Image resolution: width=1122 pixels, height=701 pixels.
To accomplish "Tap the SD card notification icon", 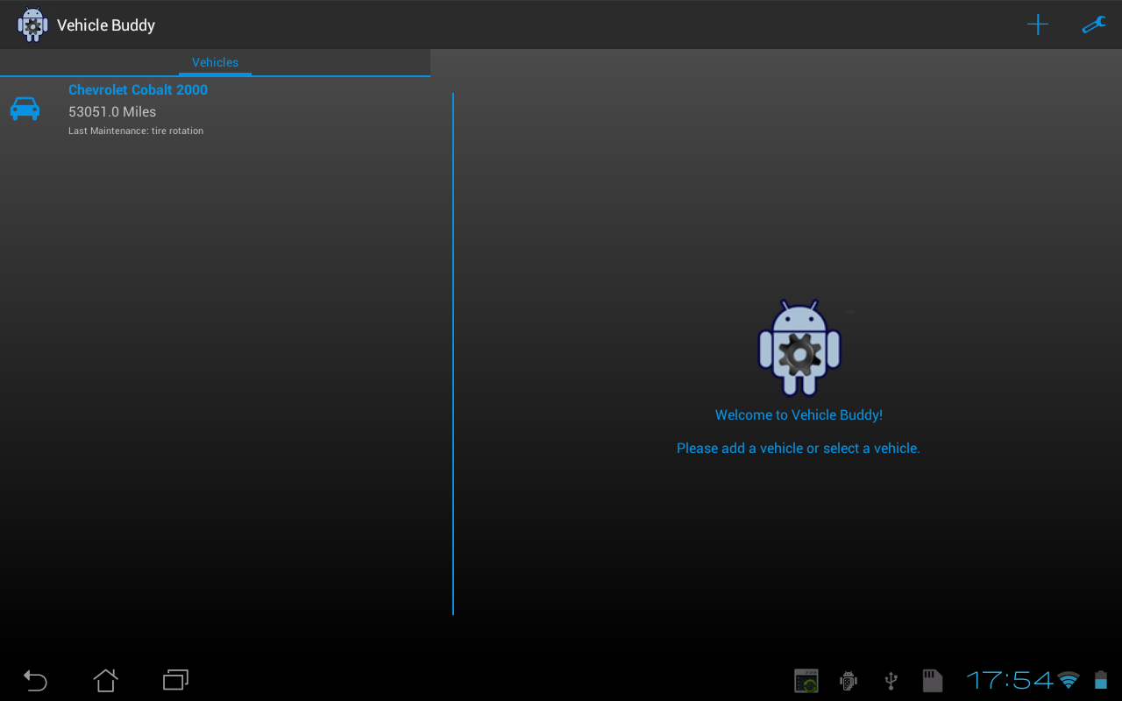I will pyautogui.click(x=933, y=681).
